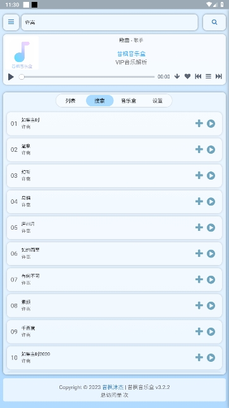Play song 08 from results

(x=211, y=306)
